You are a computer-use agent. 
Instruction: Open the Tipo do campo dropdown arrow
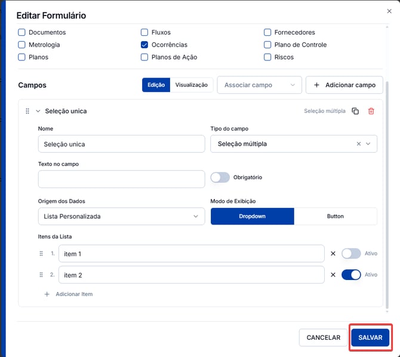368,144
